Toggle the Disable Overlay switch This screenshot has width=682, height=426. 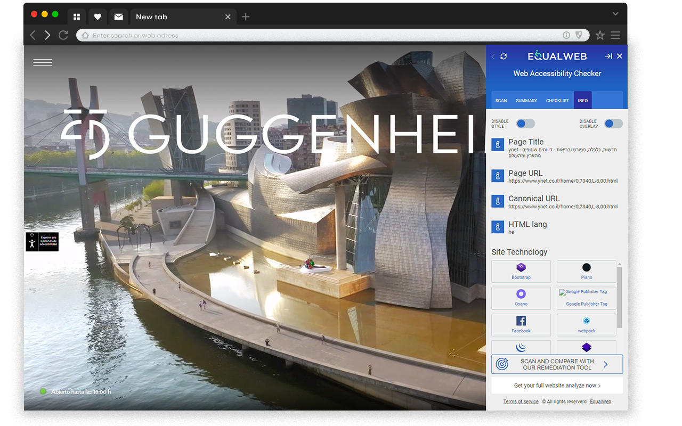pyautogui.click(x=613, y=124)
